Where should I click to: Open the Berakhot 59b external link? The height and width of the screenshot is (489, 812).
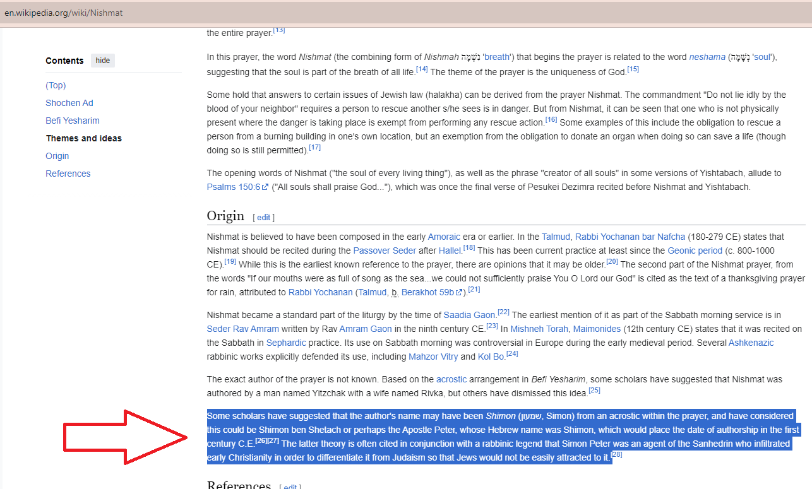(433, 292)
